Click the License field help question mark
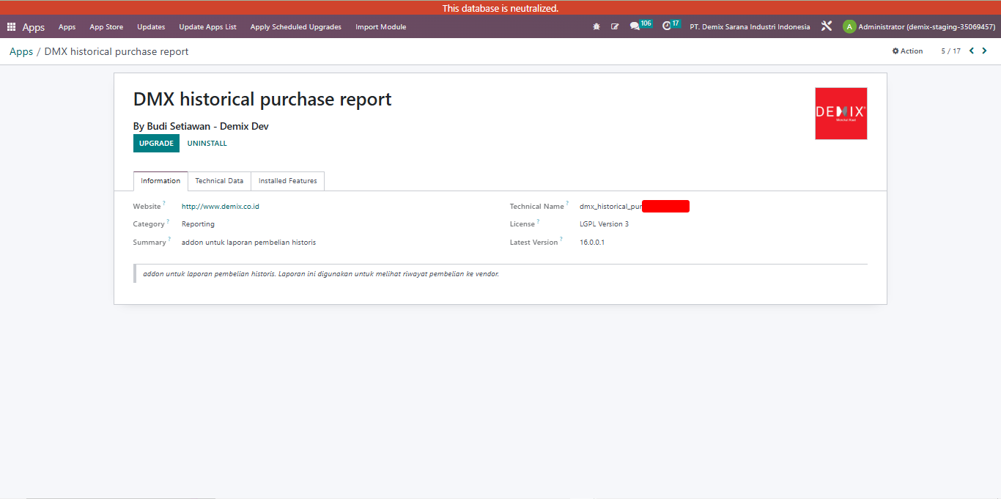1001x499 pixels. click(539, 221)
